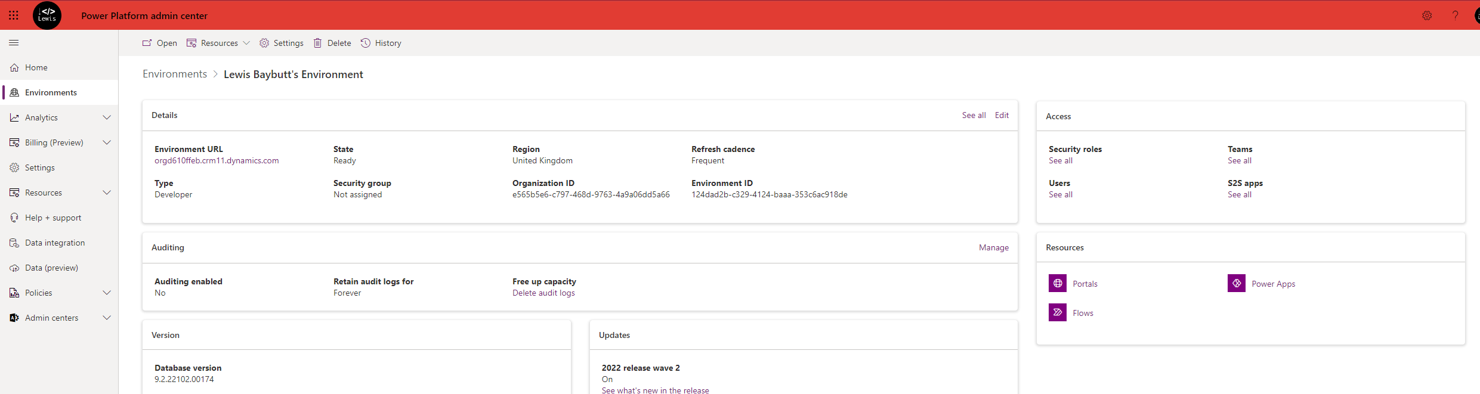Select Environments in the sidebar
Screen dimensions: 1480x394
click(x=59, y=93)
